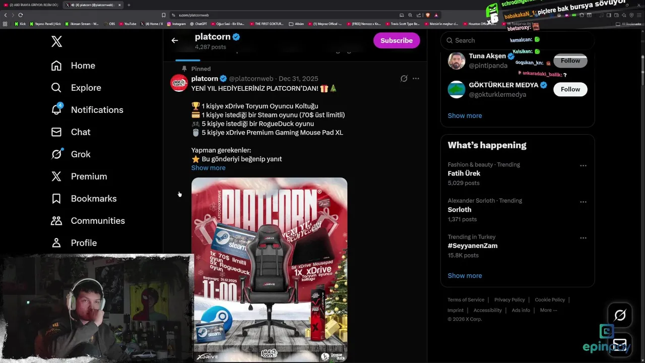Open the Albüm bookmarks folder
The height and width of the screenshot is (363, 645).
[296, 24]
